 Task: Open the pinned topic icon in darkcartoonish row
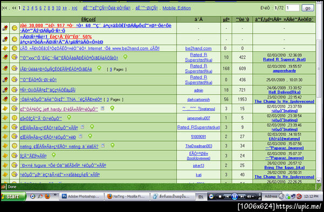click(x=5, y=99)
